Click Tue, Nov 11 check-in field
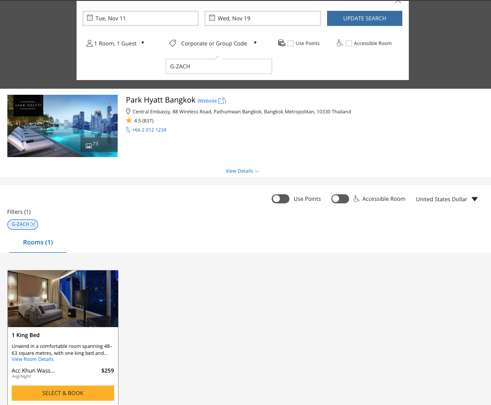Viewport: 491px width, 405px height. (141, 19)
